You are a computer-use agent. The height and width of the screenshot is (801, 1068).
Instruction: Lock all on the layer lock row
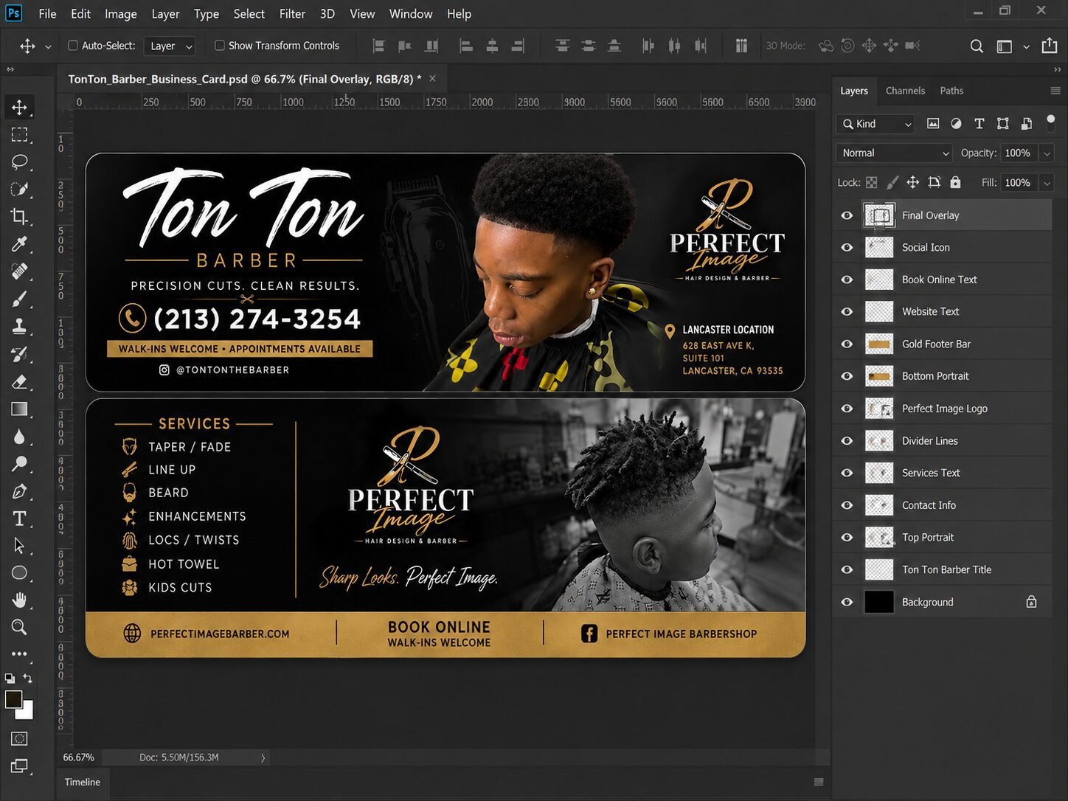[x=956, y=182]
